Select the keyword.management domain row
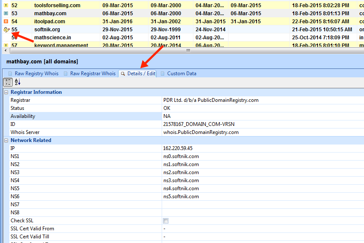 183,44
